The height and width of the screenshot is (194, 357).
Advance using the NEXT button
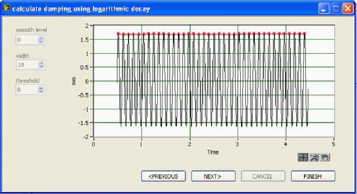213,176
